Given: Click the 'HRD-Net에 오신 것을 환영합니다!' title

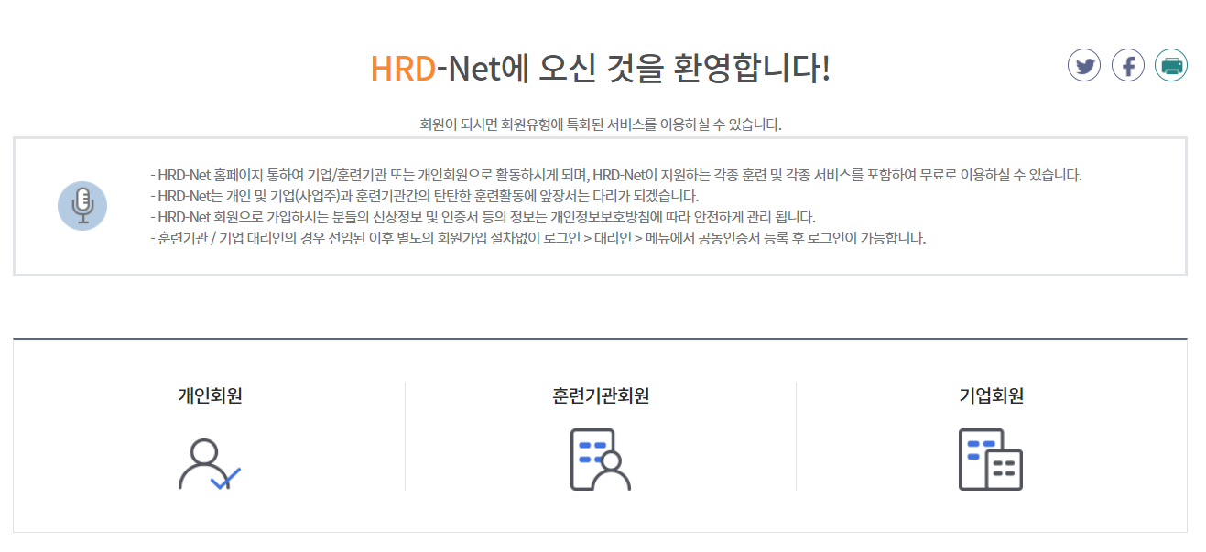Looking at the screenshot, I should (x=600, y=69).
